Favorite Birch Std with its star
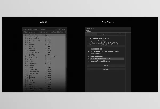The image size is (160, 109). (x=26, y=54)
